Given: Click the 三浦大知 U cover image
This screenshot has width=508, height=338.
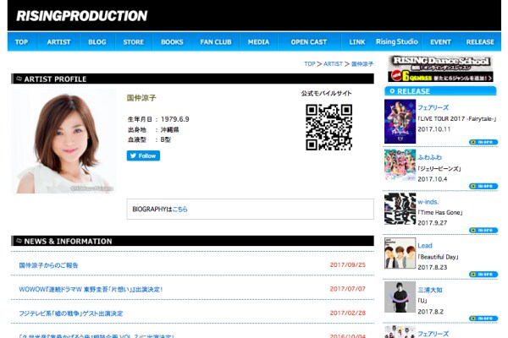Looking at the screenshot, I should coord(400,297).
